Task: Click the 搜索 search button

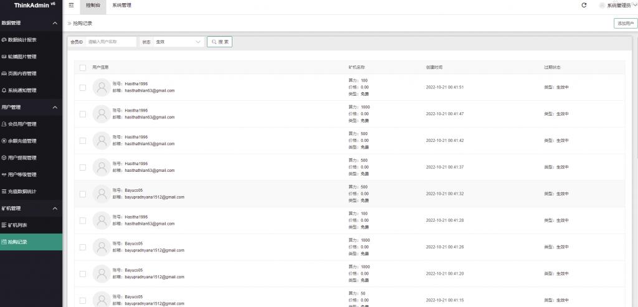Action: click(x=220, y=42)
